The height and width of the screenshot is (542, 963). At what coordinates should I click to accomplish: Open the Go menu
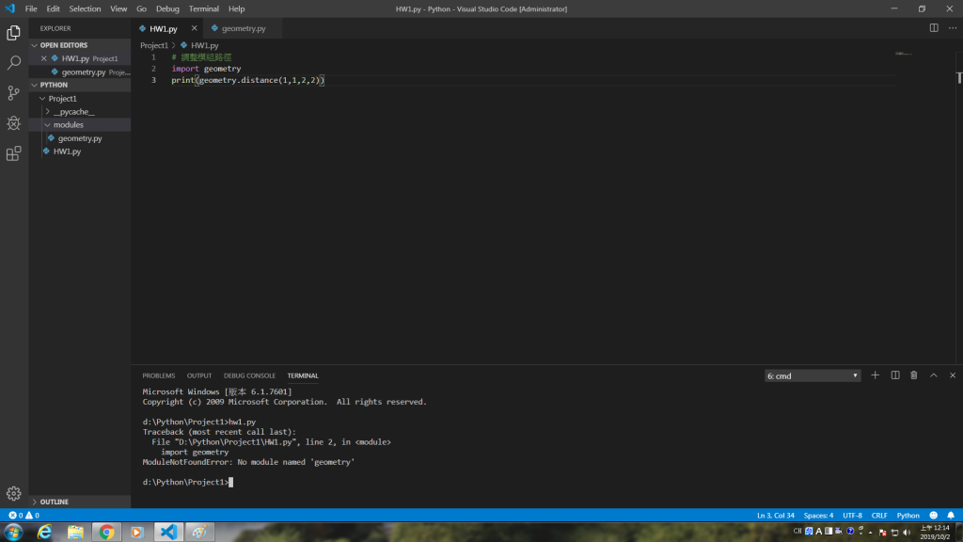[141, 8]
